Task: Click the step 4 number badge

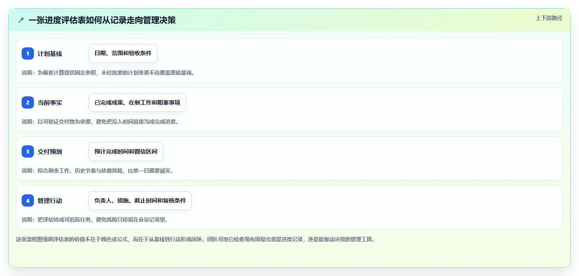Action: 28,200
